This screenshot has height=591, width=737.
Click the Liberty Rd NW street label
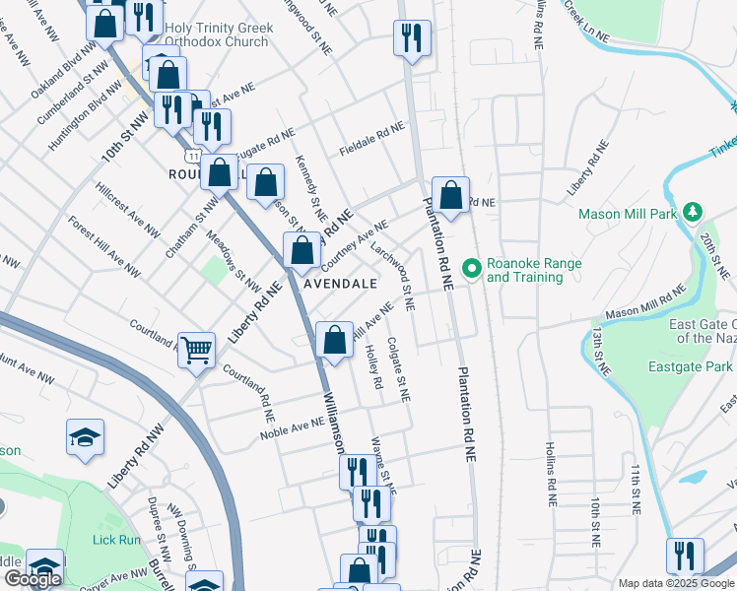coord(135,456)
